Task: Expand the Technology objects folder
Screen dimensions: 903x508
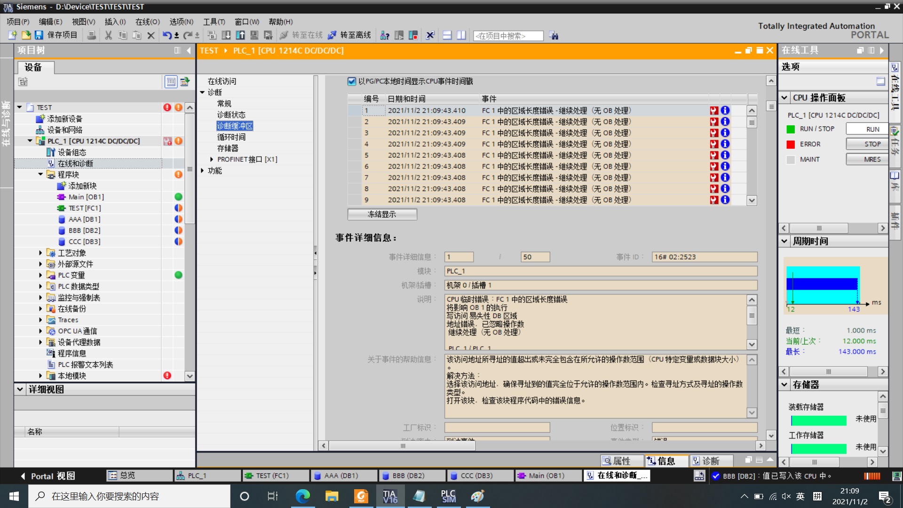Action: tap(40, 253)
